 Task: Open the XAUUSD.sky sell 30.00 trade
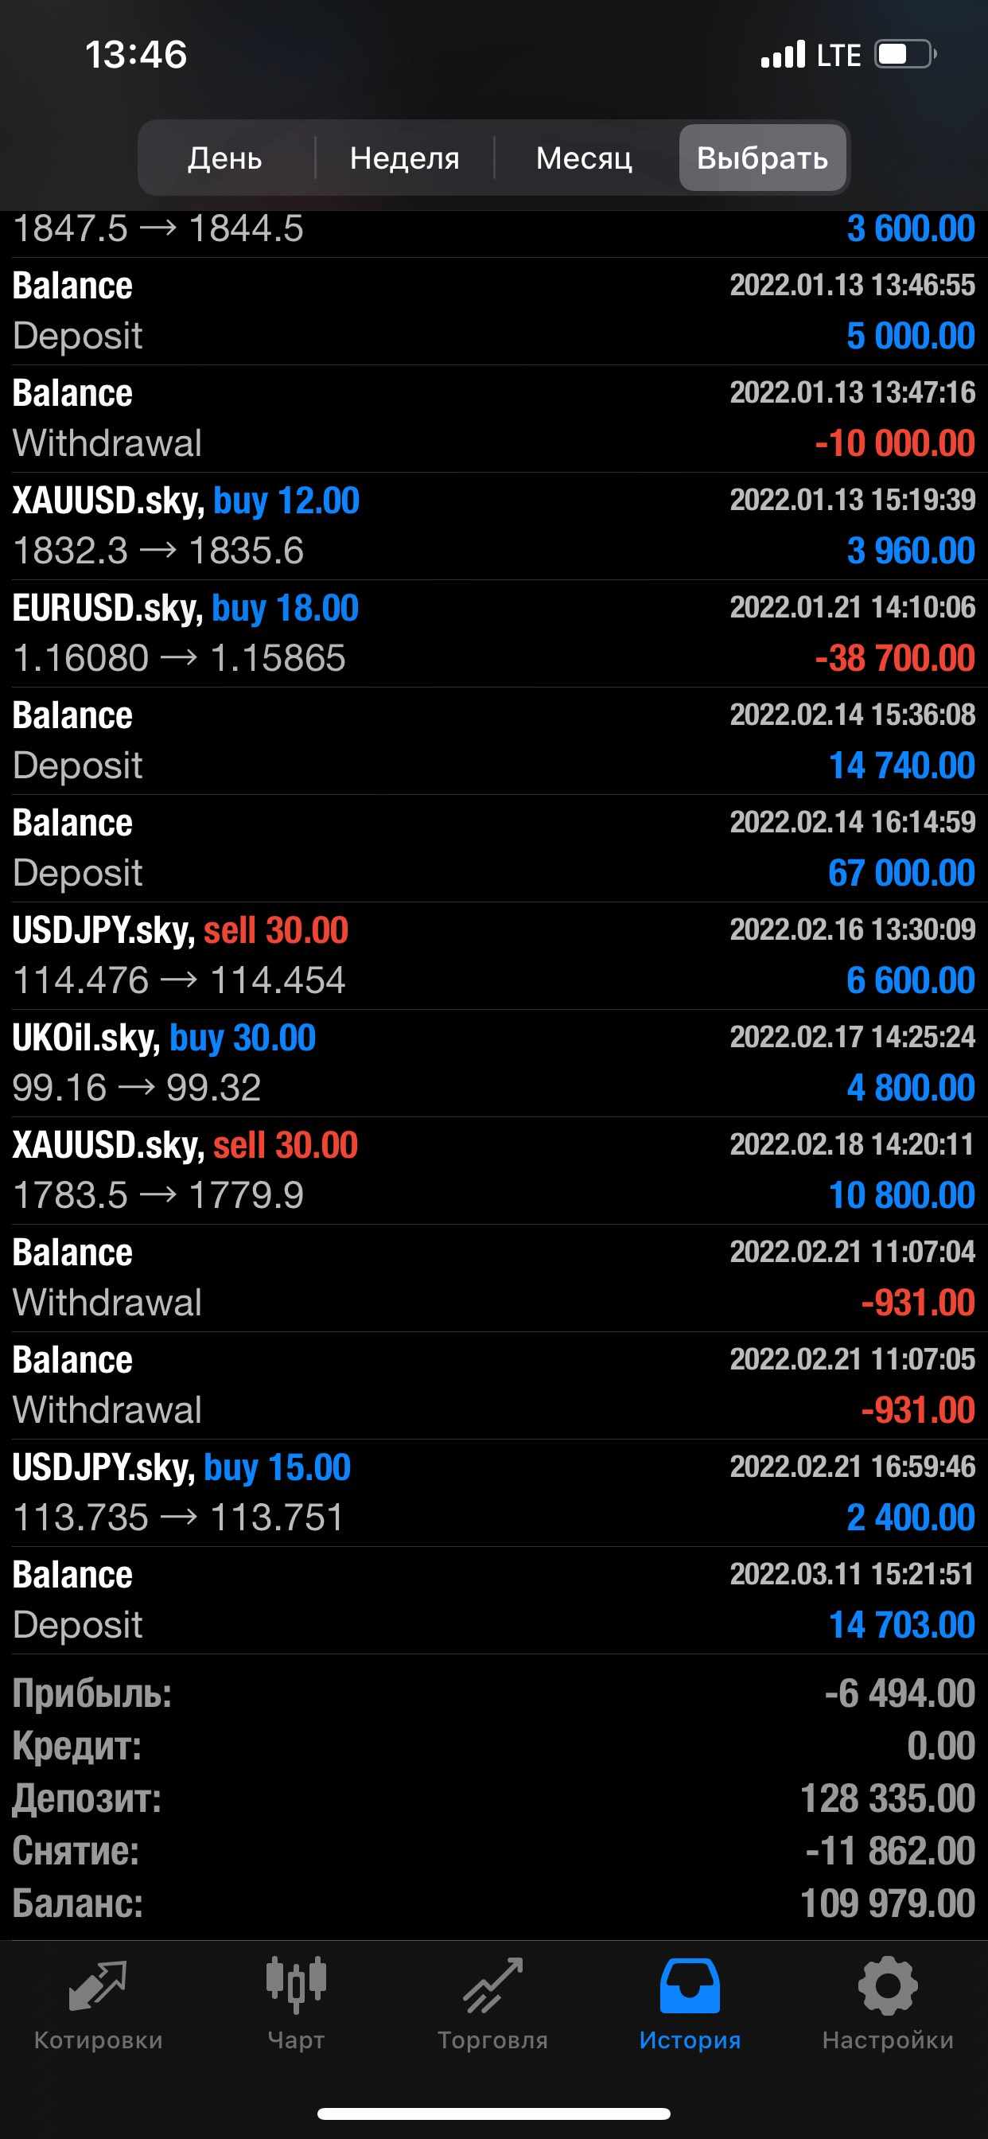tap(493, 1170)
